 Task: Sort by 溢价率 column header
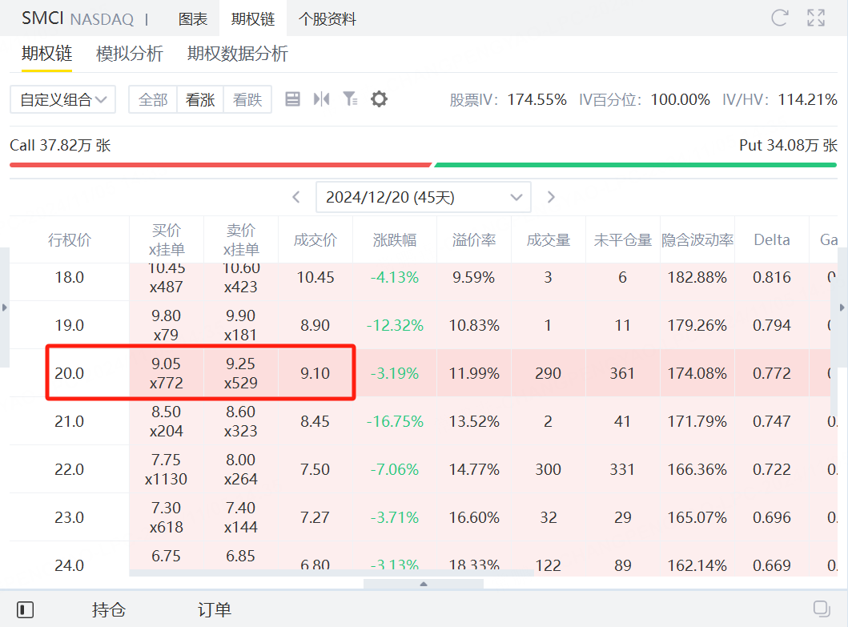pos(474,239)
